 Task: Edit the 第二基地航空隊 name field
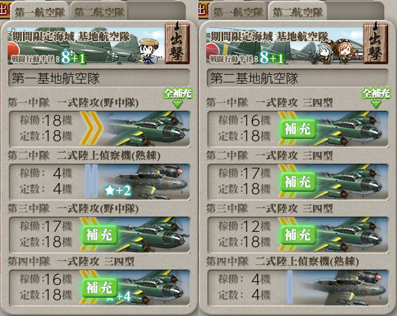[298, 78]
